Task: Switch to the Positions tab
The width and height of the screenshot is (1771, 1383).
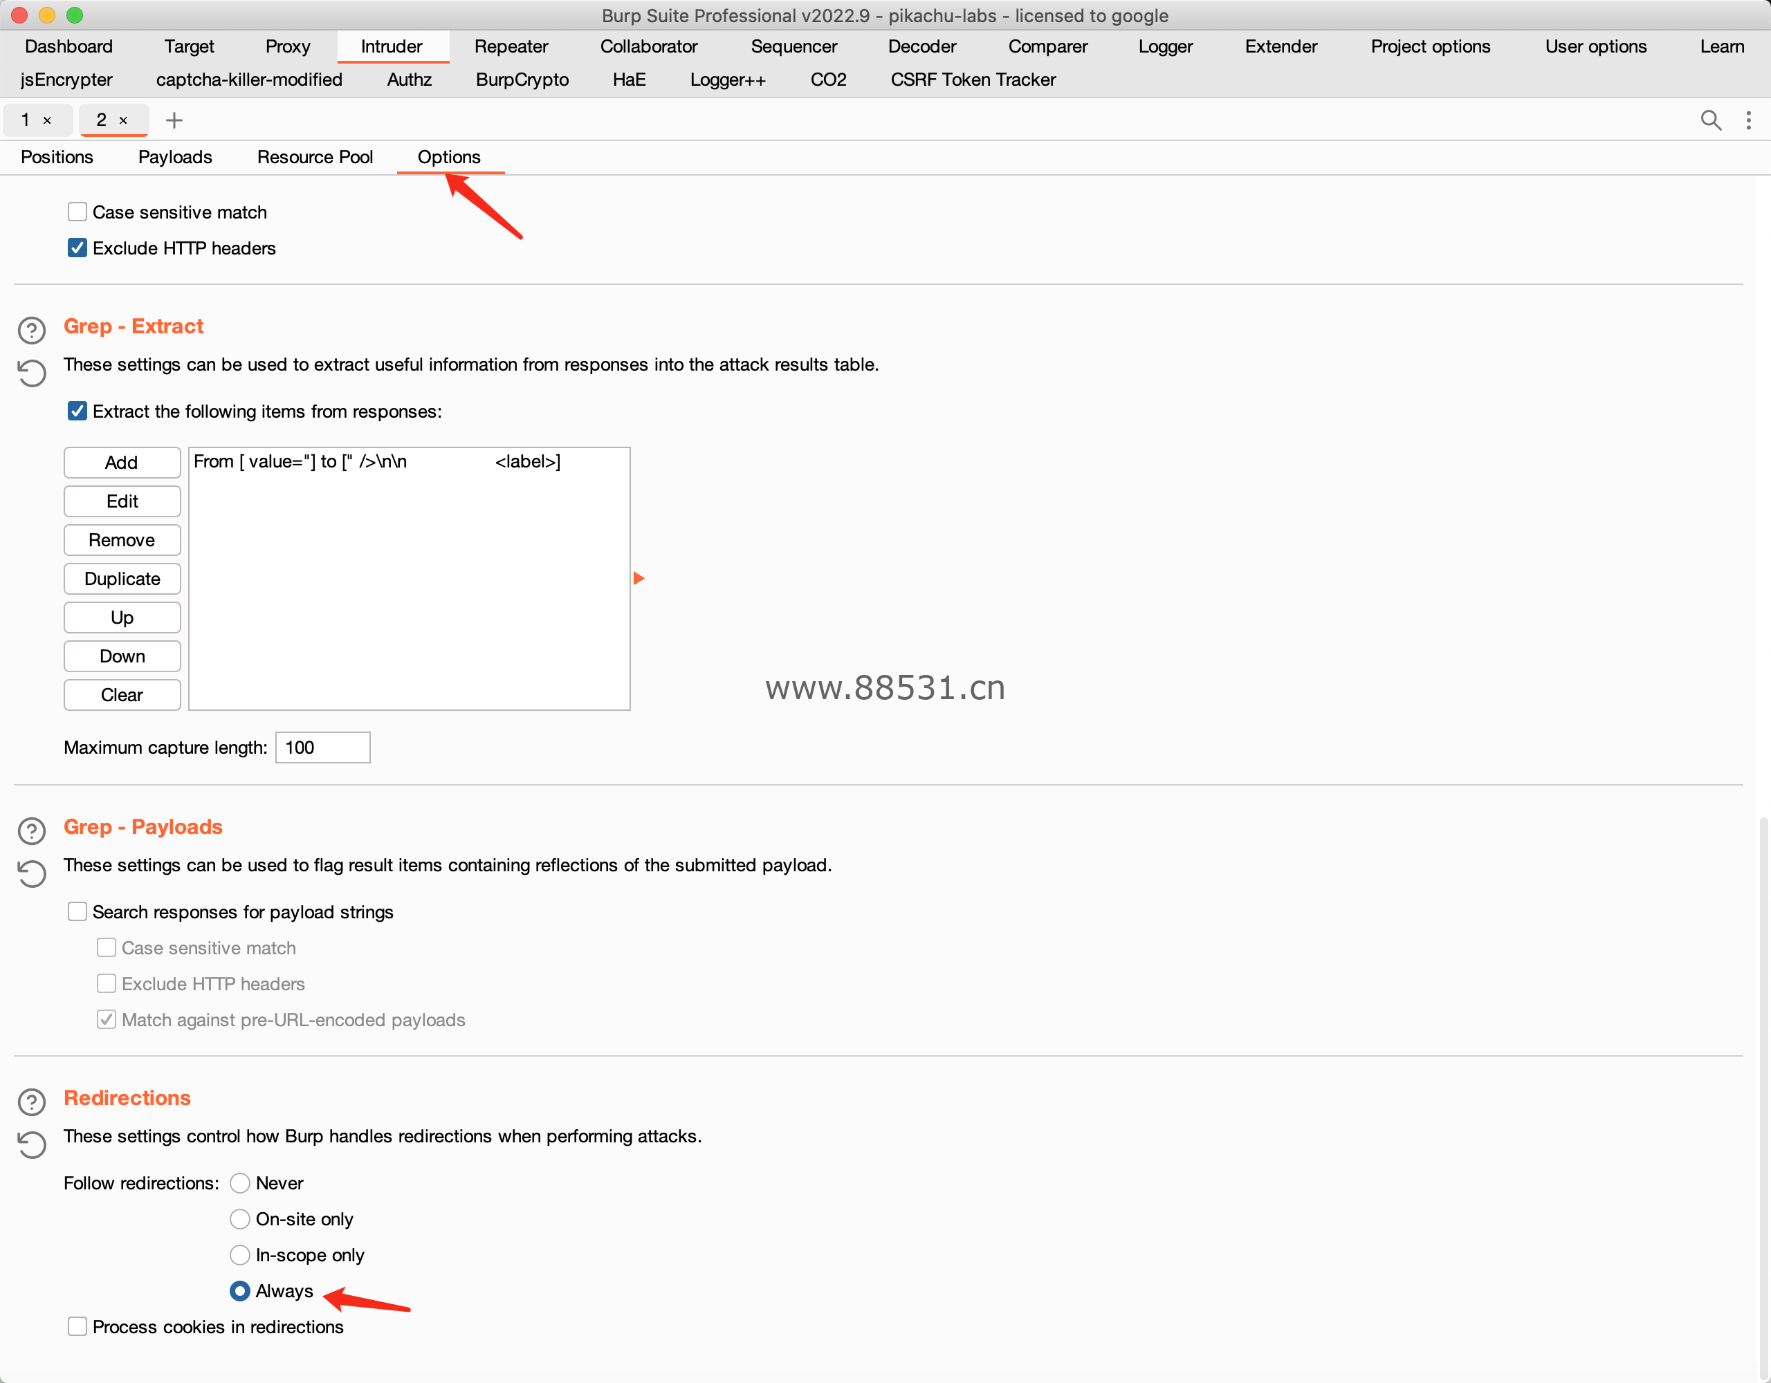Action: 57,157
